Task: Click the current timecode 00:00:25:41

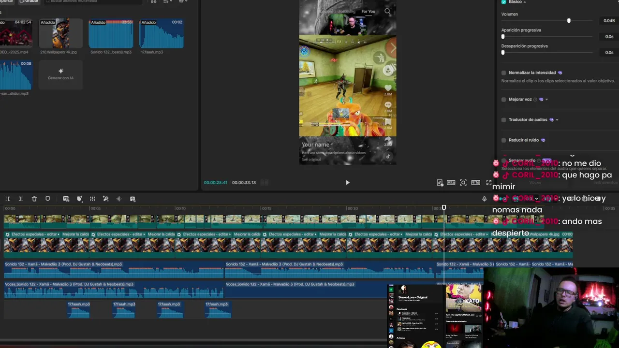Action: (x=216, y=183)
